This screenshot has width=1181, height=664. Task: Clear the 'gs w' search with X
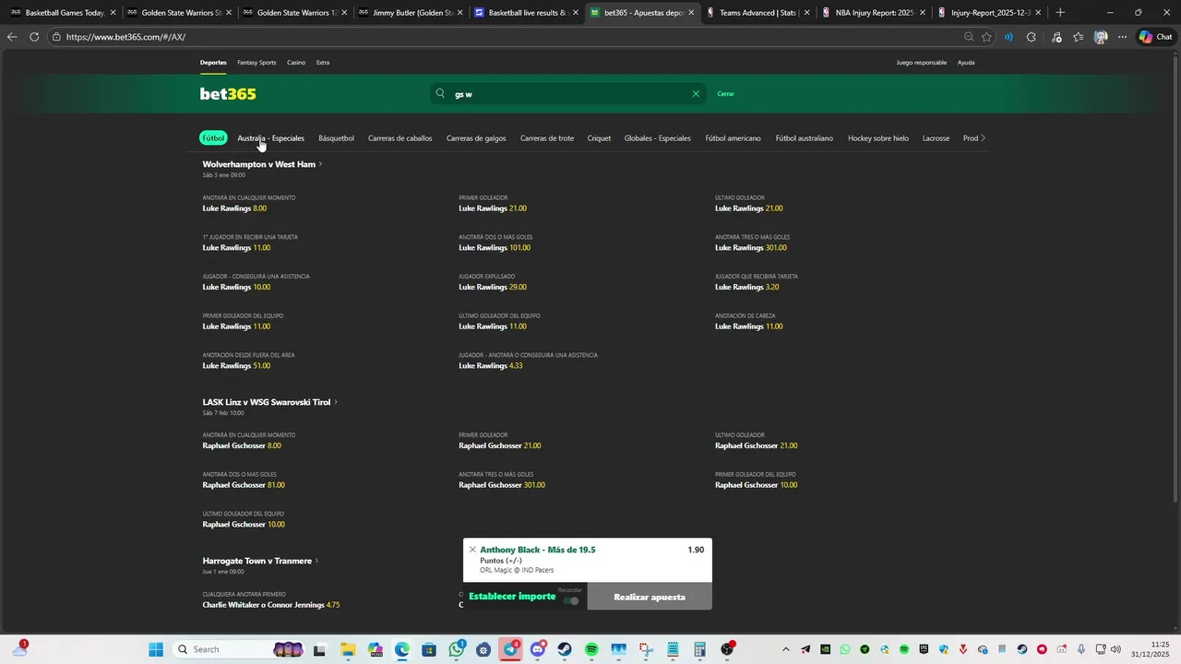(696, 93)
